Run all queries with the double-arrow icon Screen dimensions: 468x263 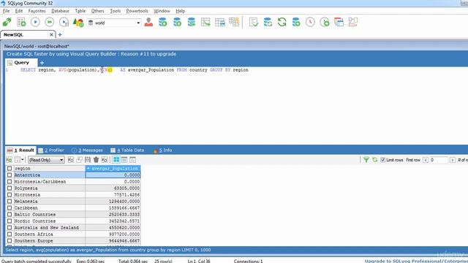50,22
